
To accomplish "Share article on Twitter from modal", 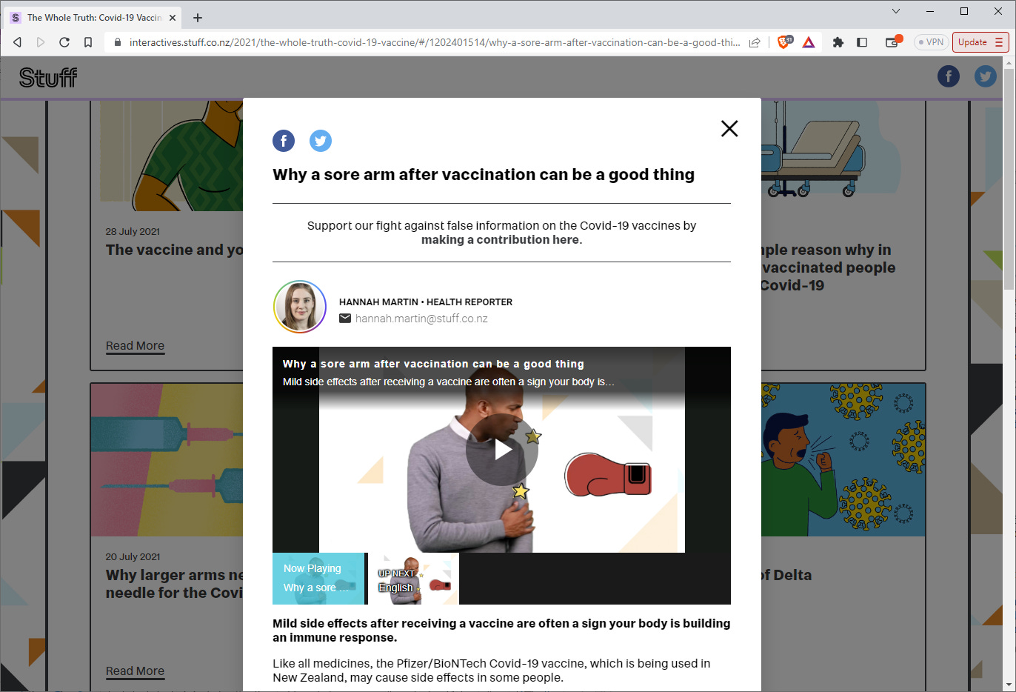I will pos(321,141).
